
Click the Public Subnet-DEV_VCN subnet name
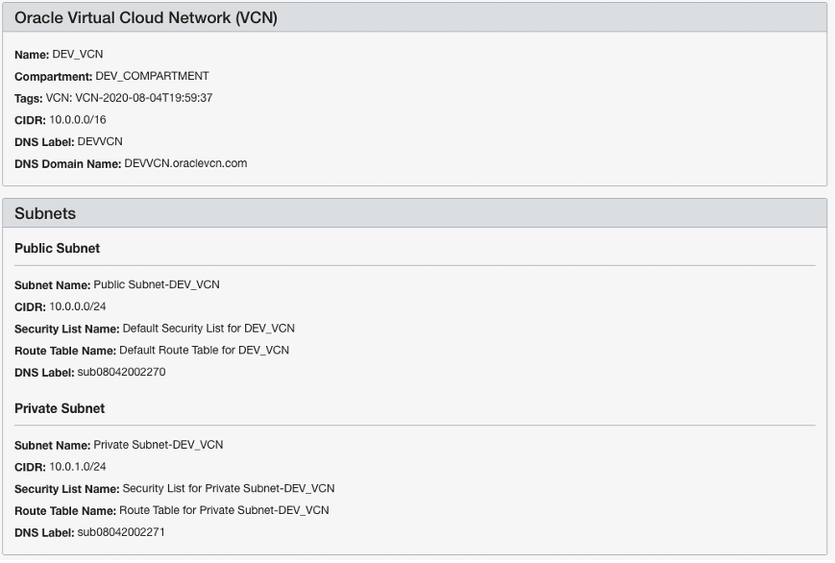[x=157, y=284]
